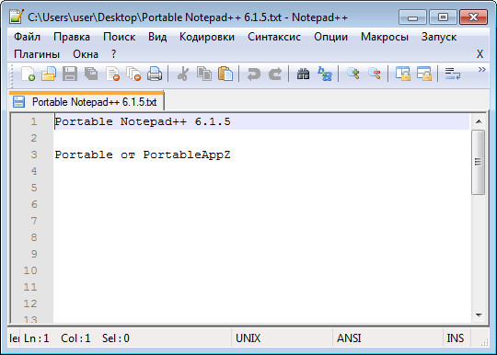The width and height of the screenshot is (497, 355).
Task: Open Find with the binoculars icon
Action: 303,74
